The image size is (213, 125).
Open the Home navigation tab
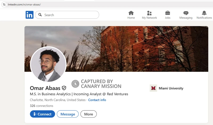[131, 15]
